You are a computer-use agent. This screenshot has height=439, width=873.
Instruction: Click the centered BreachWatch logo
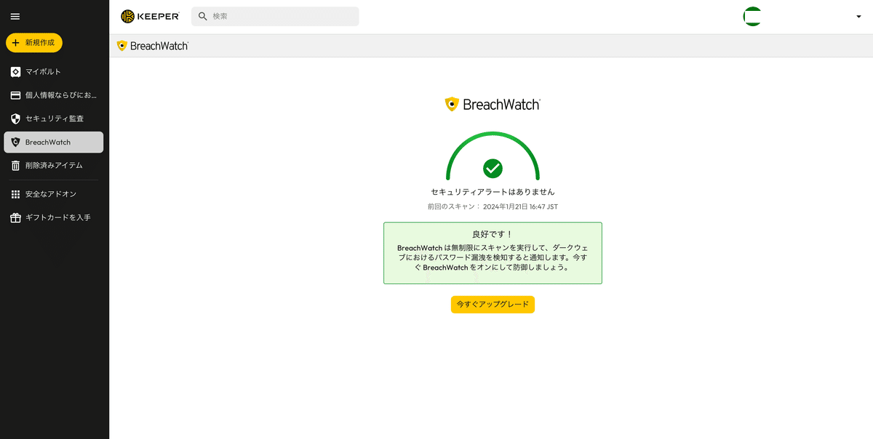(493, 104)
